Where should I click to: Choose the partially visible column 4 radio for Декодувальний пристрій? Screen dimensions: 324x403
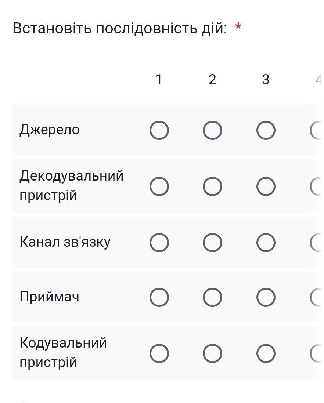point(317,186)
